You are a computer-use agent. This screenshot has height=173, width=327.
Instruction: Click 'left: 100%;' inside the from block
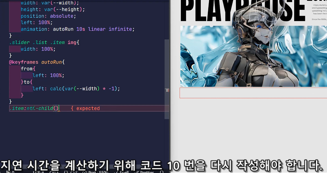[48, 75]
